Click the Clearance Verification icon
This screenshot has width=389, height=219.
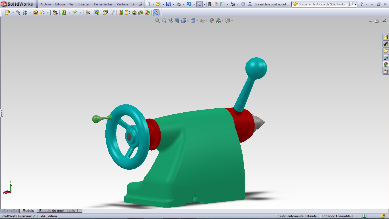[x=128, y=13]
